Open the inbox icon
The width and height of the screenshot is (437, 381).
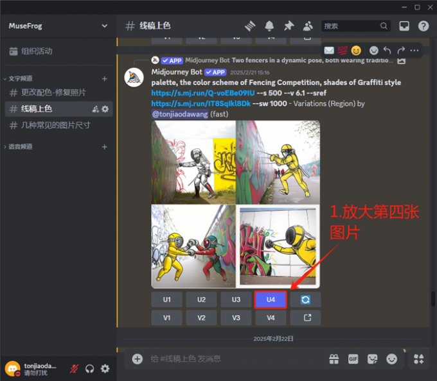(x=404, y=26)
